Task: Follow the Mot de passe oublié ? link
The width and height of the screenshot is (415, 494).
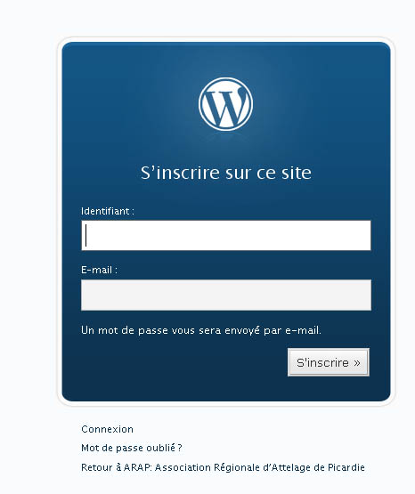Action: click(x=132, y=448)
